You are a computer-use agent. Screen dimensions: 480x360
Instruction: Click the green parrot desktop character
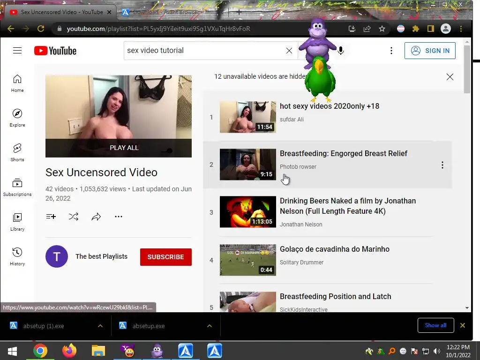pyautogui.click(x=320, y=79)
